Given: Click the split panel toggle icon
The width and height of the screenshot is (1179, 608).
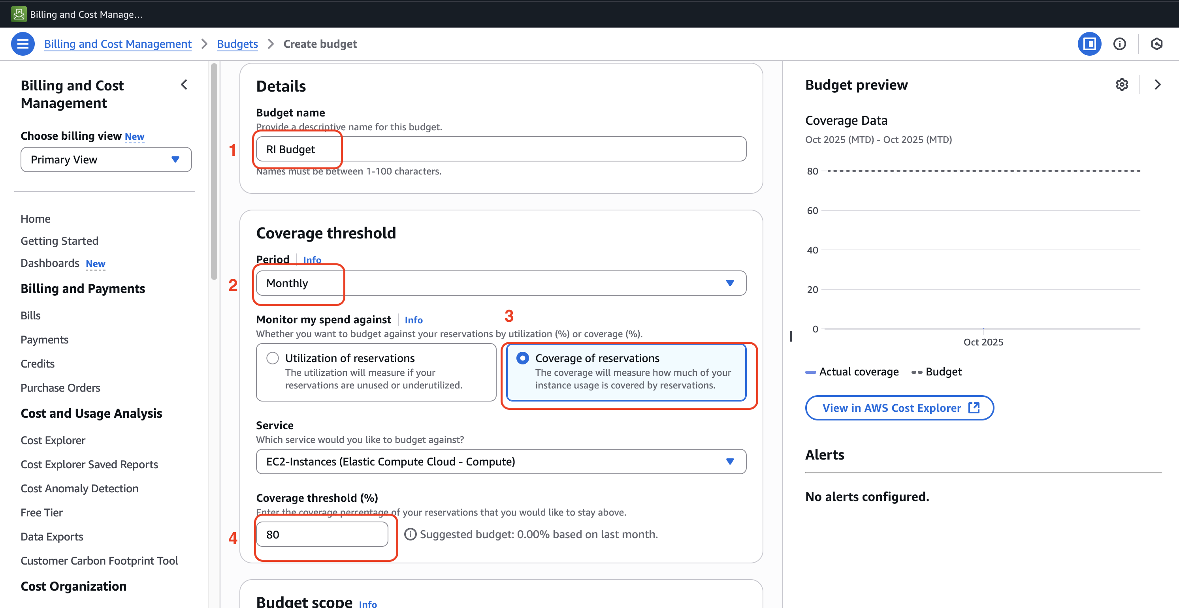Looking at the screenshot, I should (1089, 44).
